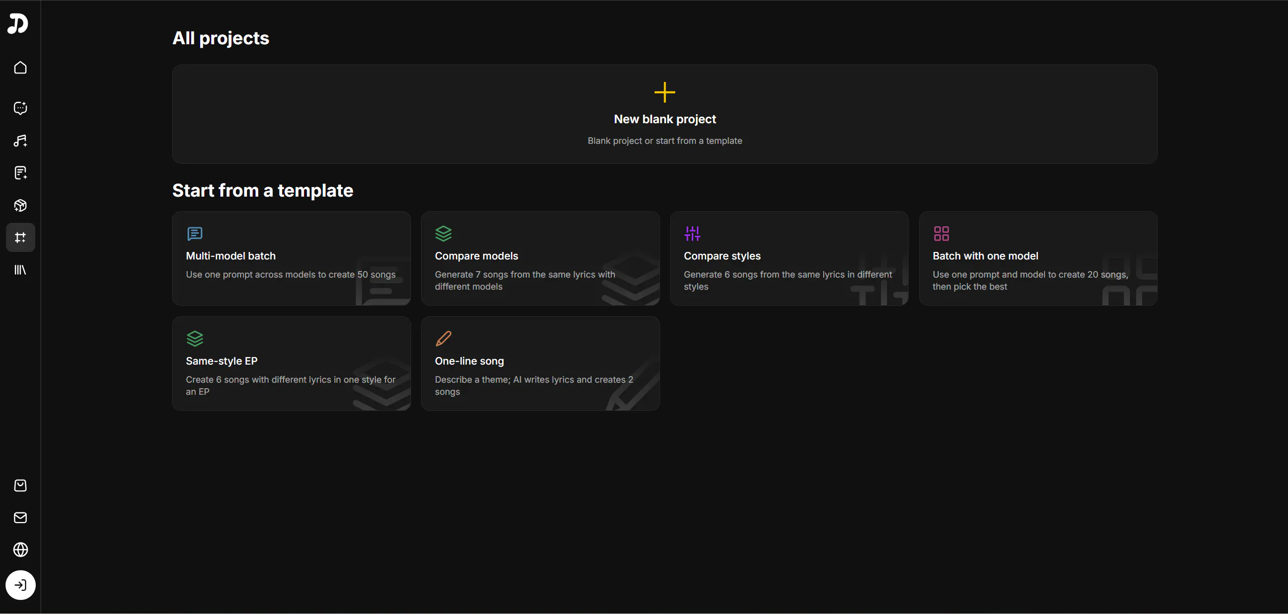Image resolution: width=1288 pixels, height=614 pixels.
Task: Open the globe language icon
Action: (20, 550)
